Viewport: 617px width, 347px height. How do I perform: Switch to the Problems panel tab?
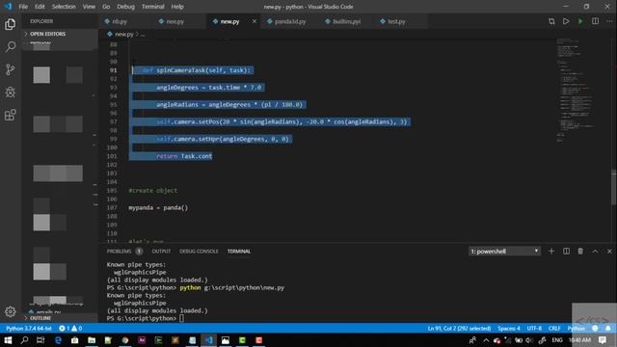click(x=119, y=251)
